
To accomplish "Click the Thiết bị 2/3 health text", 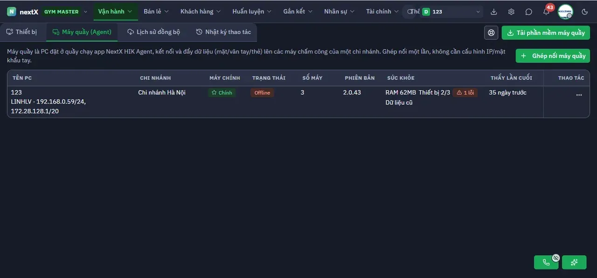I will (434, 93).
